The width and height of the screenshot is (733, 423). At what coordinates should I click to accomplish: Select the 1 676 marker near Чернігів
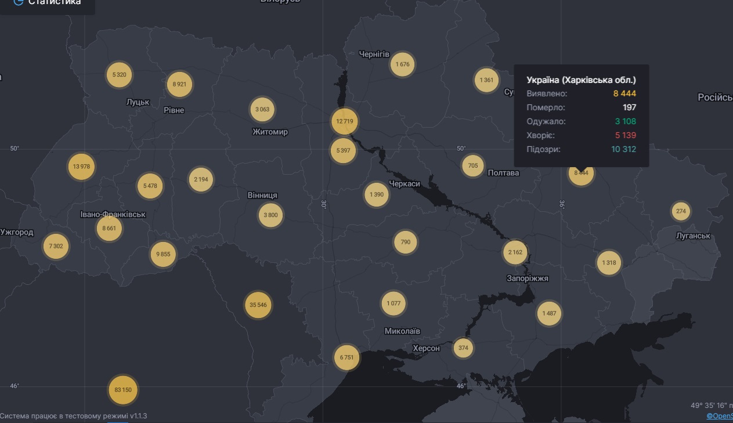coord(403,64)
